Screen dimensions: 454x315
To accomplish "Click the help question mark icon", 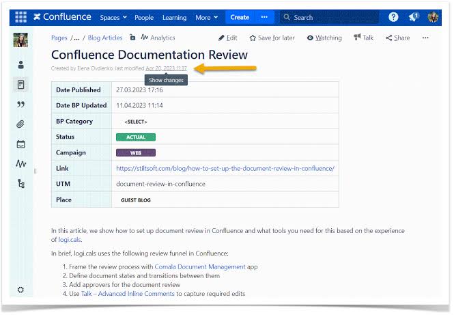I will [x=393, y=17].
